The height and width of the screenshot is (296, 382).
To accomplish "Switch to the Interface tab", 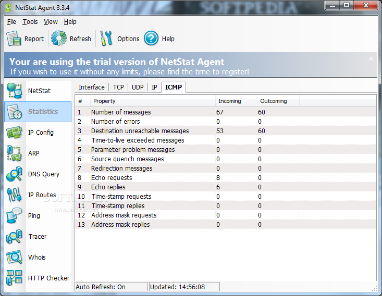I will point(91,87).
